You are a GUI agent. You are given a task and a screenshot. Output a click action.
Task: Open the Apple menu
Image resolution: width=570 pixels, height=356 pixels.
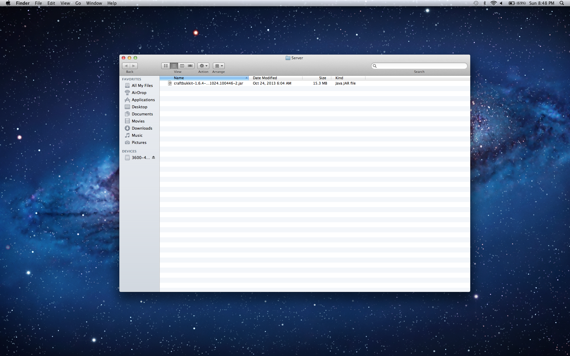pos(8,3)
